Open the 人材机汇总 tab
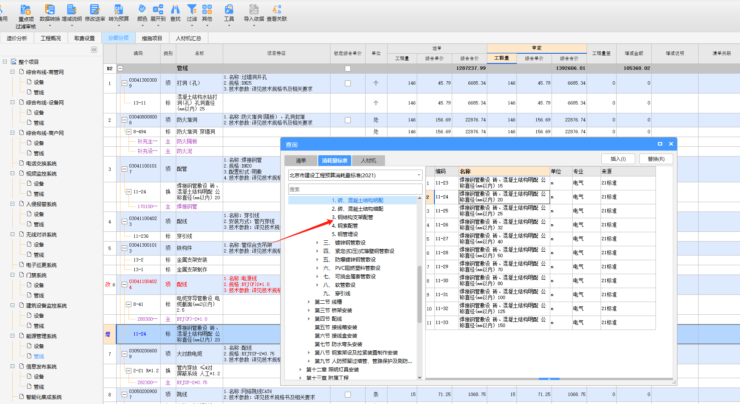This screenshot has height=404, width=740. tap(188, 38)
